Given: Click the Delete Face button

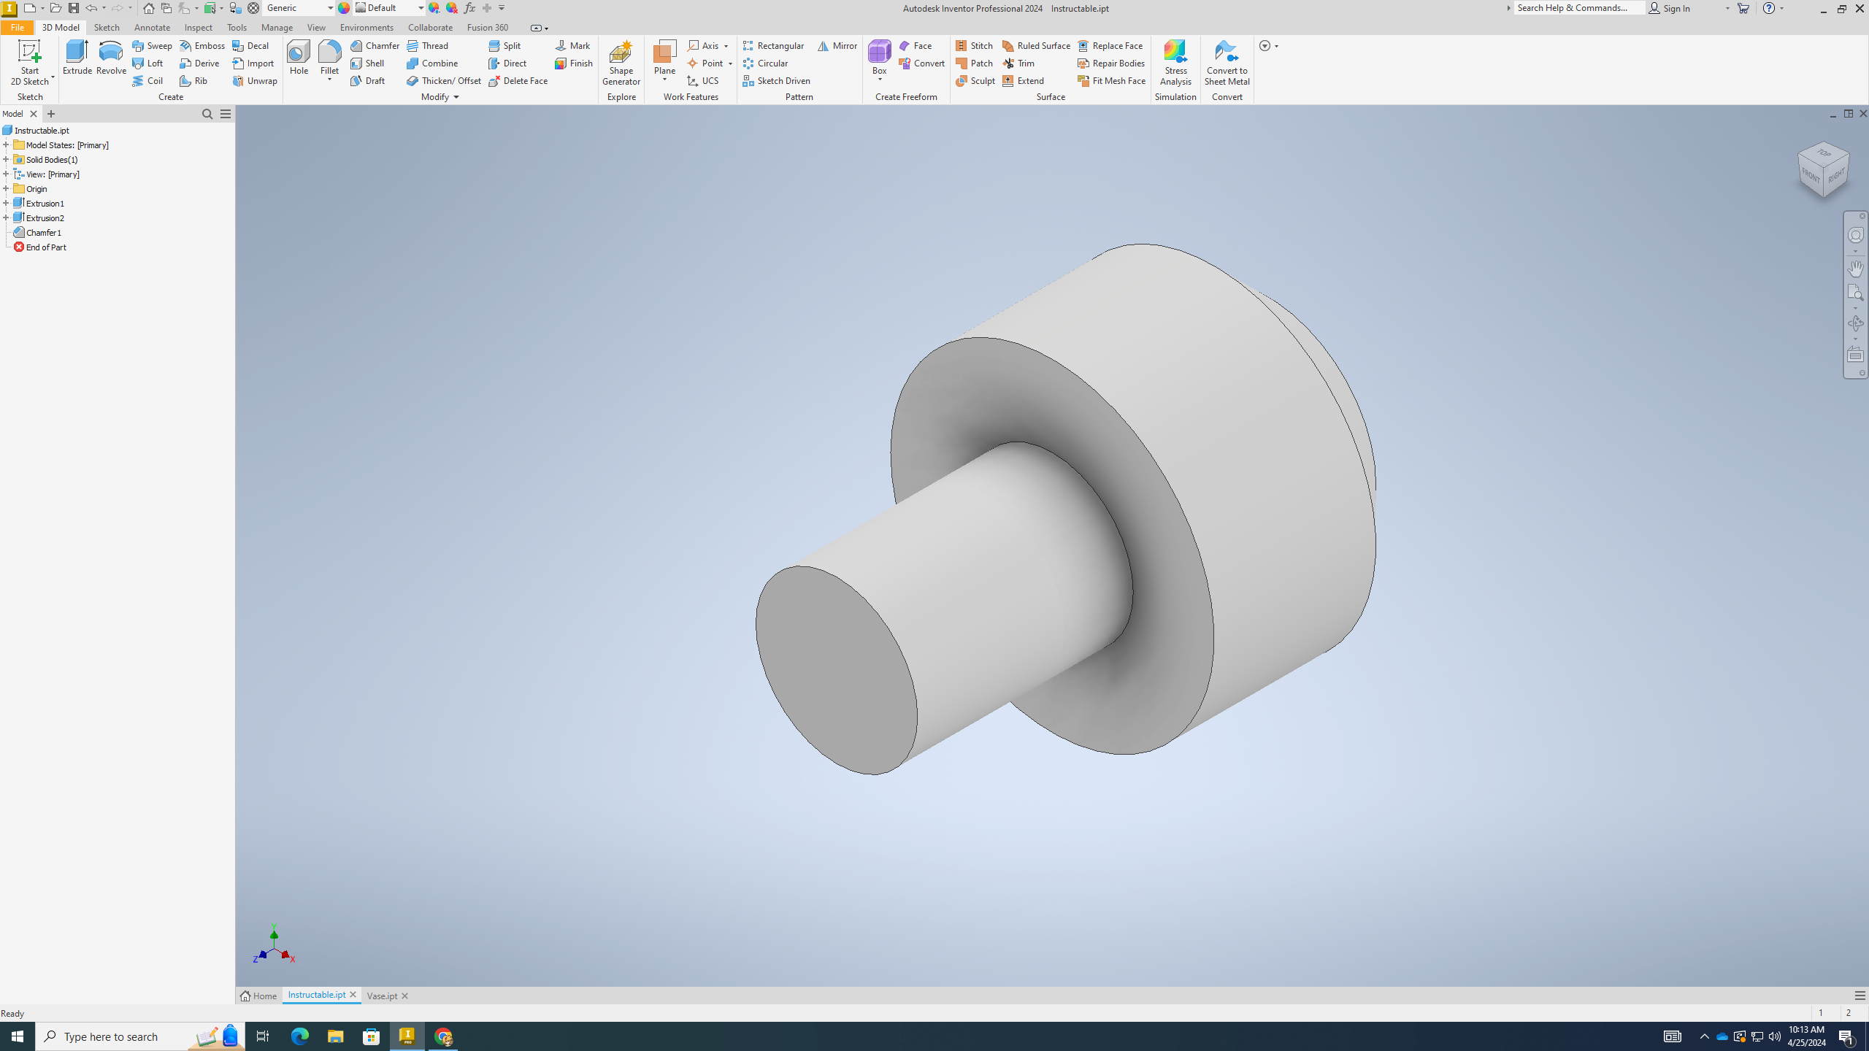Looking at the screenshot, I should tap(518, 80).
